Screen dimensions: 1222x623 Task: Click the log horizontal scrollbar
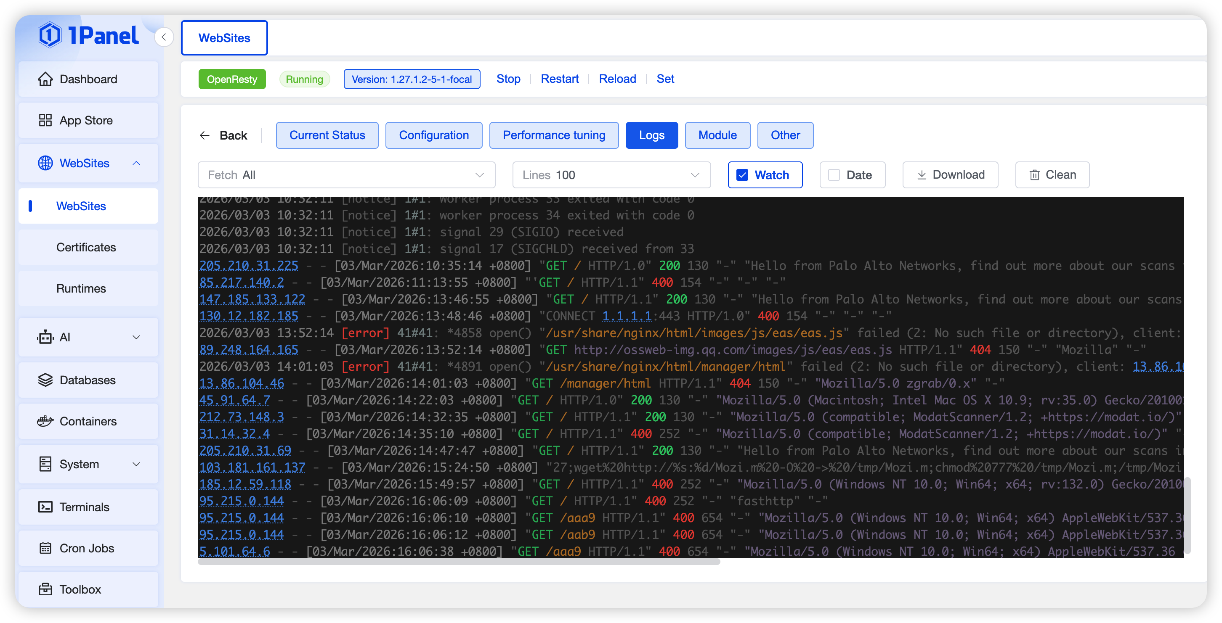(458, 562)
